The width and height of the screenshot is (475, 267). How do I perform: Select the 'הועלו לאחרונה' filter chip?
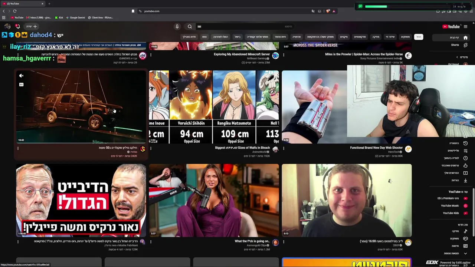(220, 37)
